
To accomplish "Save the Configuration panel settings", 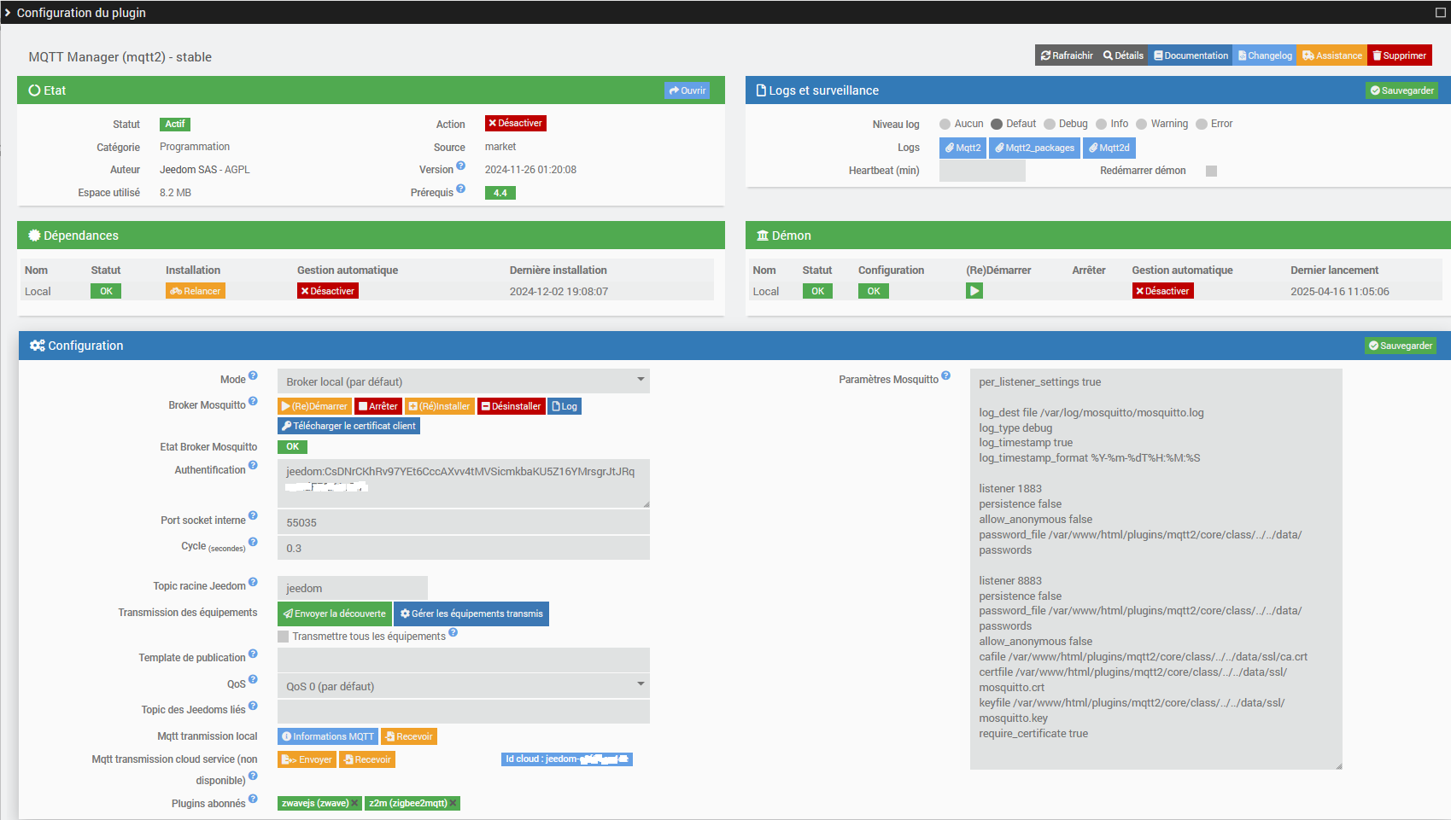I will [1401, 346].
